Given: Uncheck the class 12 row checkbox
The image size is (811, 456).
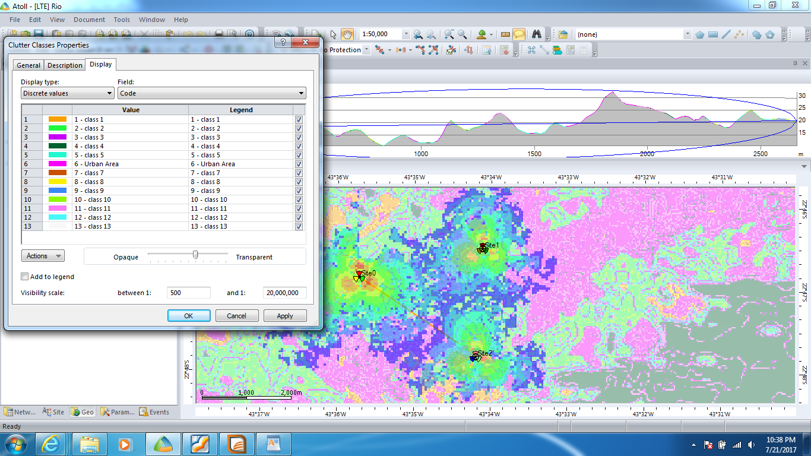Looking at the screenshot, I should tap(299, 217).
